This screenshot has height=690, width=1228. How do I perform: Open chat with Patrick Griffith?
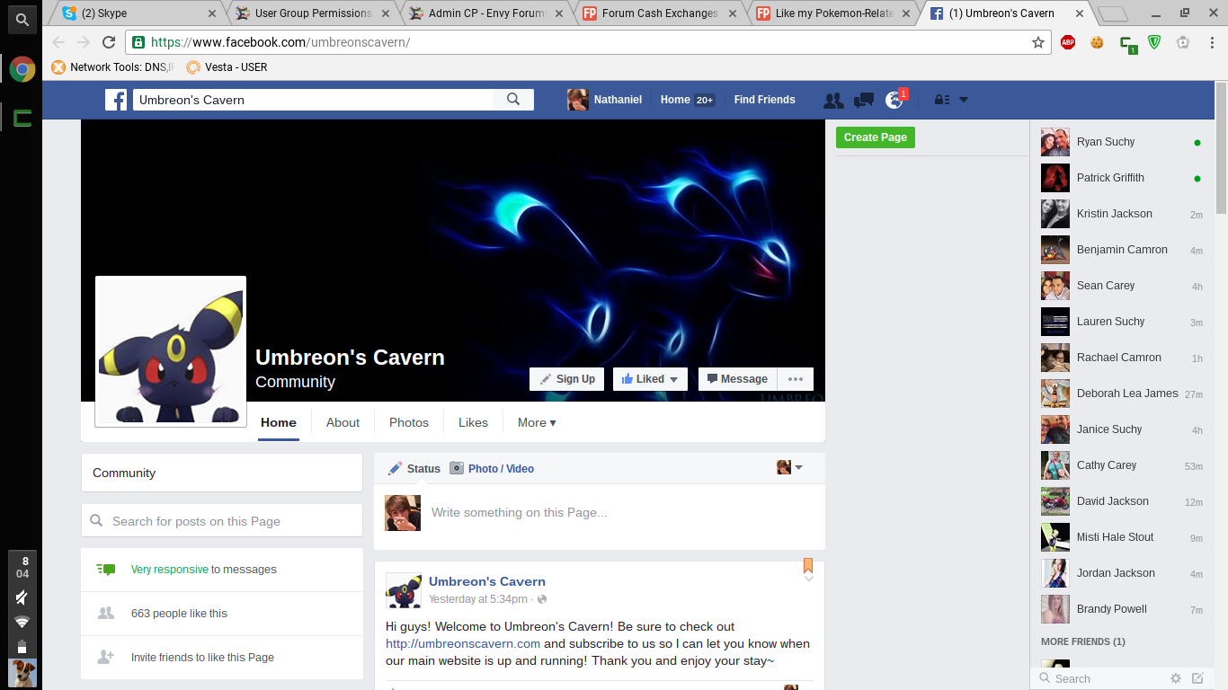coord(1121,178)
